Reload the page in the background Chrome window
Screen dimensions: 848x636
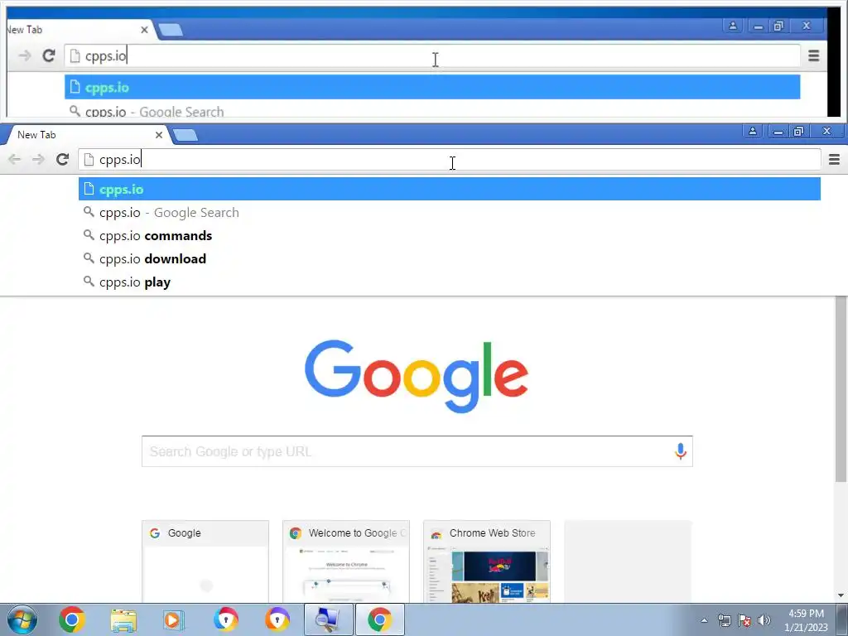coord(49,55)
